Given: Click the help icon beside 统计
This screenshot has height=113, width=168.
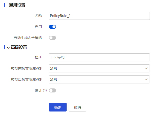Looking at the screenshot, I should point(45,90).
